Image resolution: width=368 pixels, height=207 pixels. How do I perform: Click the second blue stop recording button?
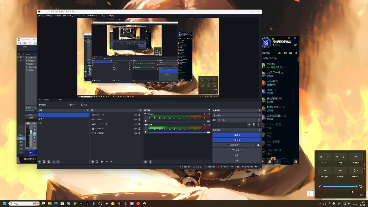point(236,140)
